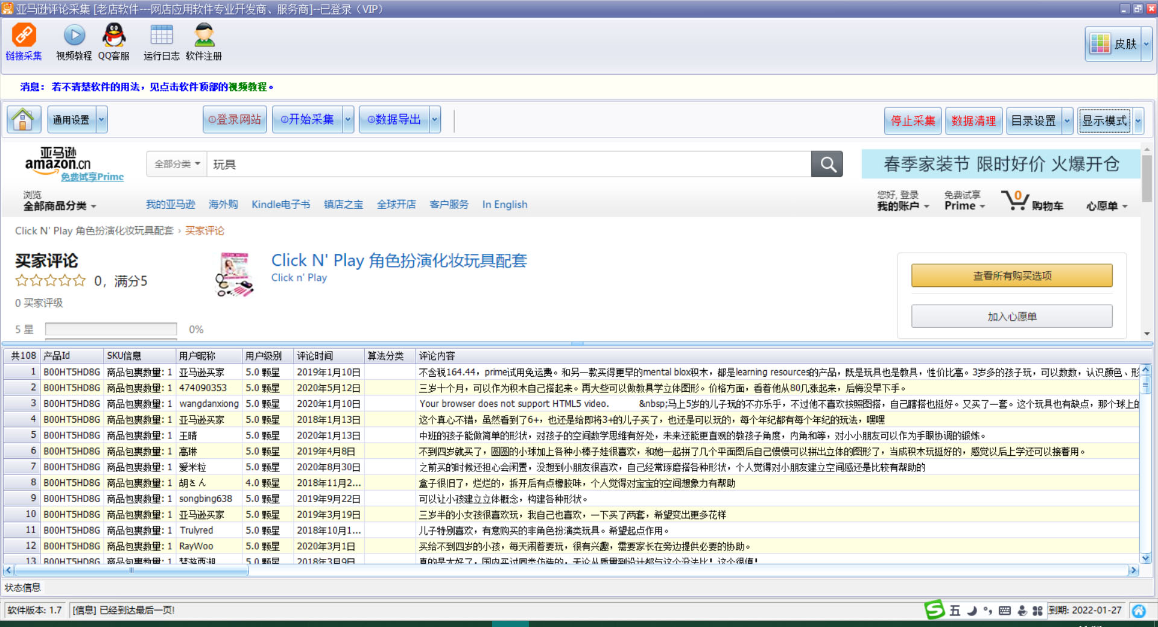This screenshot has height=627, width=1158.
Task: Go to the home page icon
Action: click(x=24, y=119)
